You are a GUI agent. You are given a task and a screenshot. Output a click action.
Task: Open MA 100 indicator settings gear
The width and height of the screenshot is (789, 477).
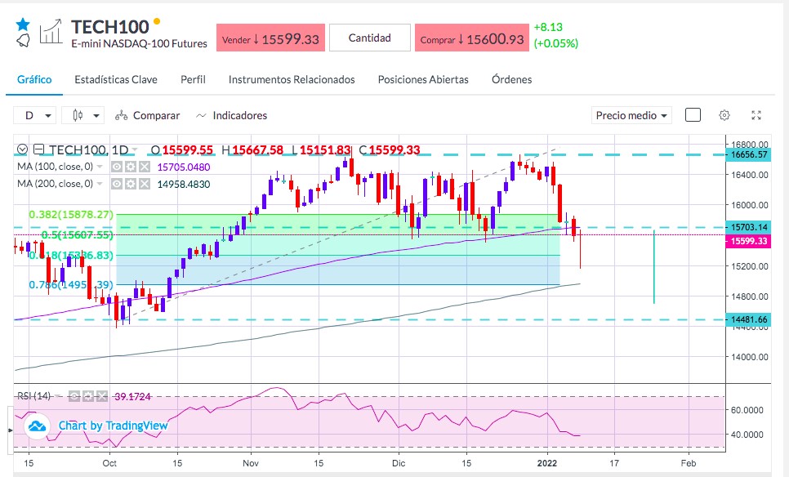131,167
